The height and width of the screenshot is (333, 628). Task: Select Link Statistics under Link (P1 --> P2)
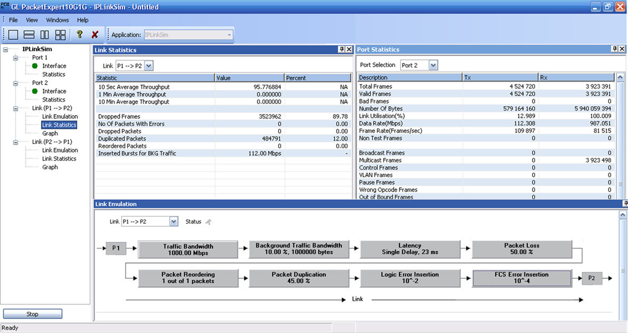(59, 125)
